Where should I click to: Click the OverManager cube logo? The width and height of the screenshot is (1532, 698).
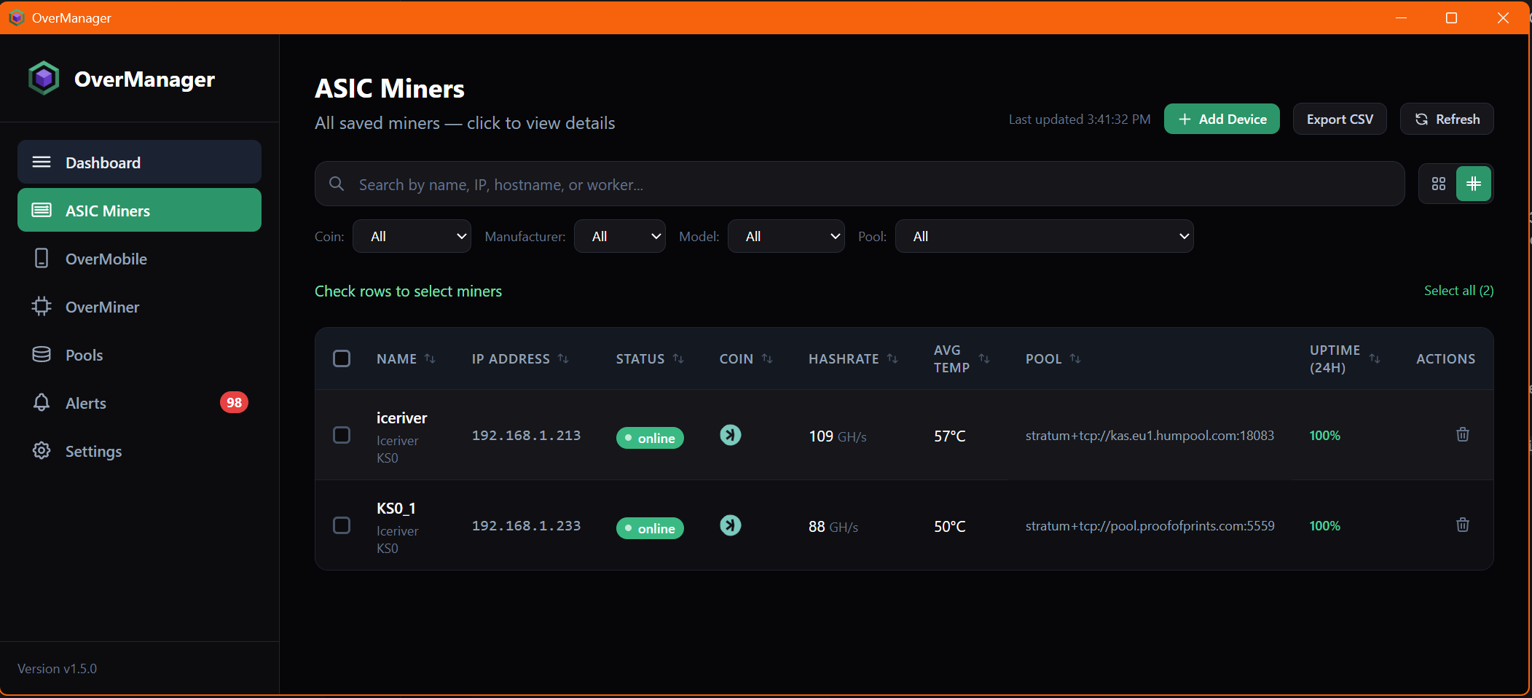tap(44, 78)
